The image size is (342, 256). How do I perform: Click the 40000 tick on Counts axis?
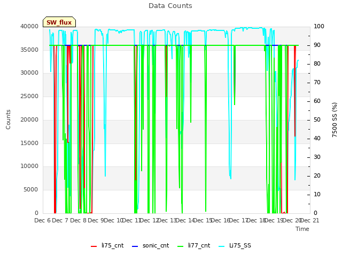(29, 26)
